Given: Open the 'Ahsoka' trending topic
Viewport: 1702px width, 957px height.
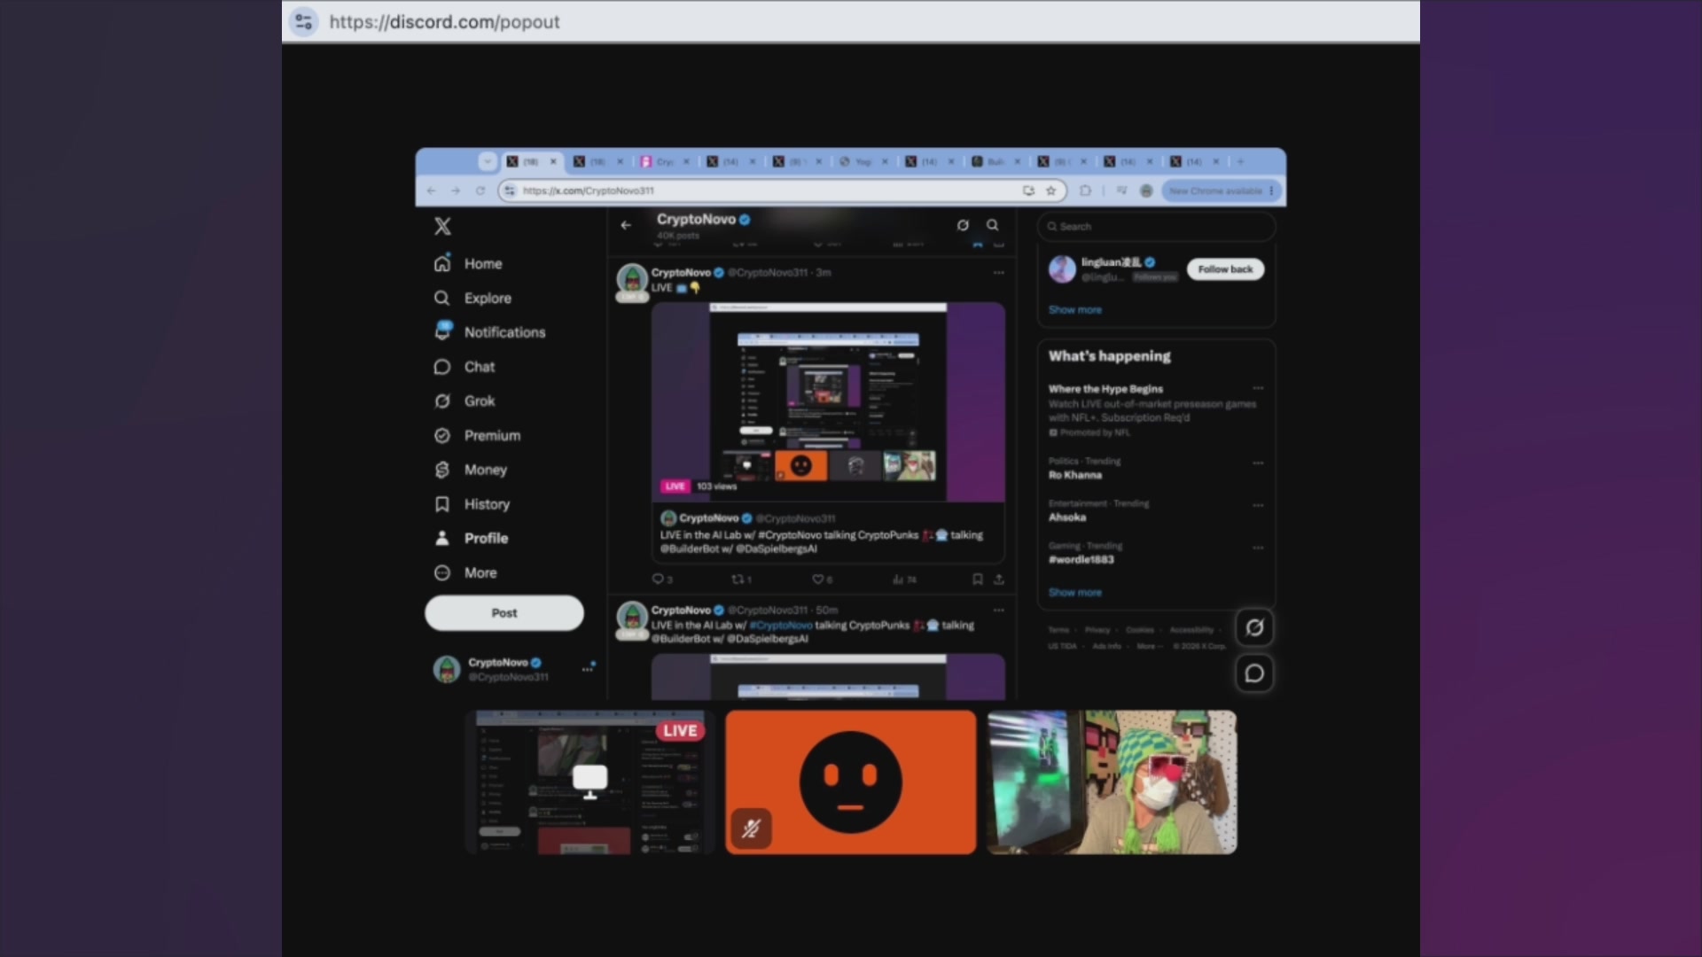Looking at the screenshot, I should click(x=1156, y=511).
